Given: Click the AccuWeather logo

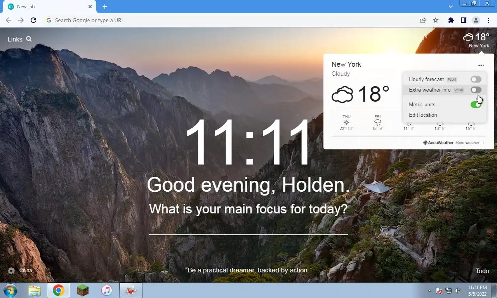Looking at the screenshot, I should point(438,143).
